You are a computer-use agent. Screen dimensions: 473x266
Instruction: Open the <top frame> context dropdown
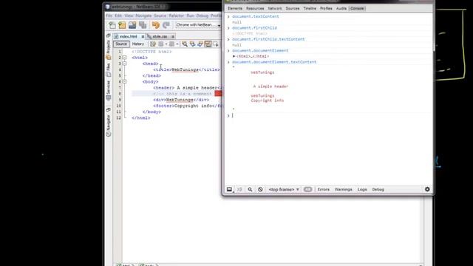284,189
